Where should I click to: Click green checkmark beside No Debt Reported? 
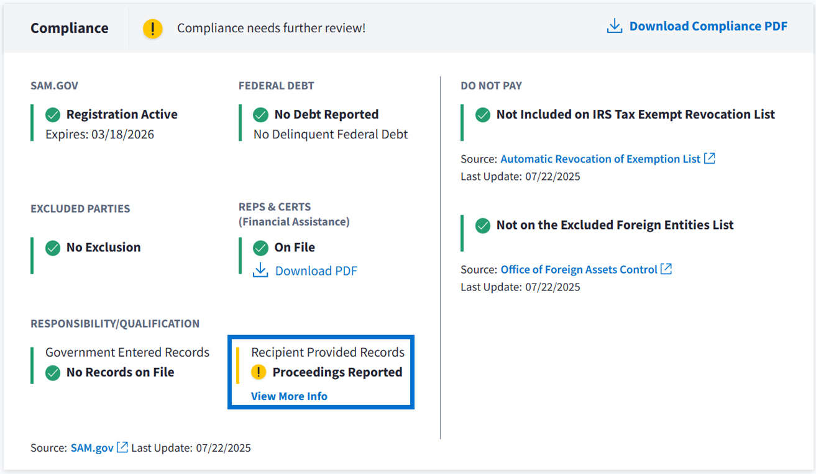(x=260, y=115)
